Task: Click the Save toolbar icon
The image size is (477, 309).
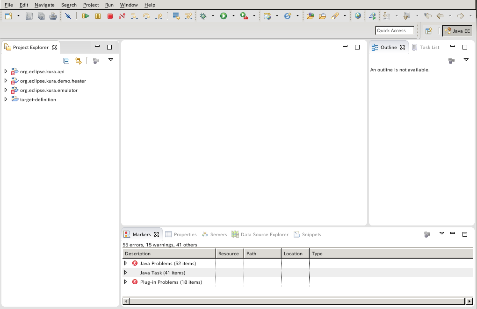Action: click(29, 16)
